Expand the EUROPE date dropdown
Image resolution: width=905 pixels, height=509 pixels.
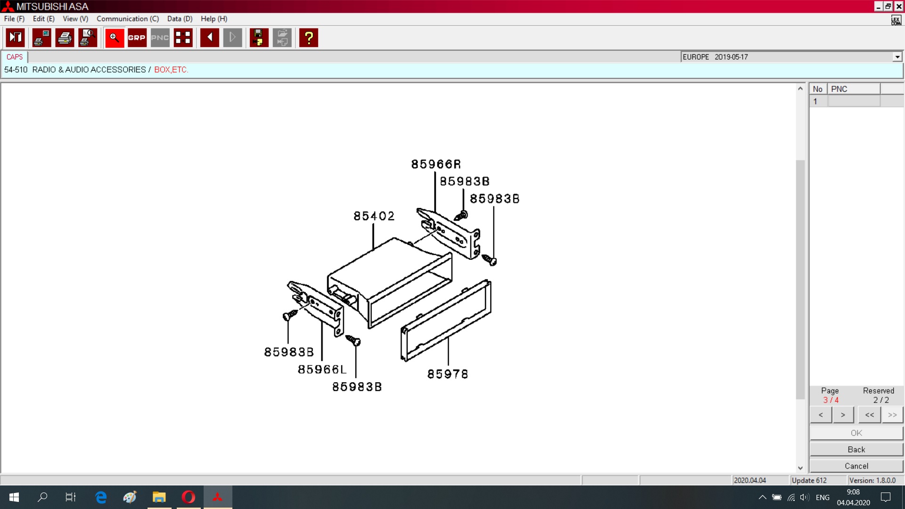click(897, 57)
